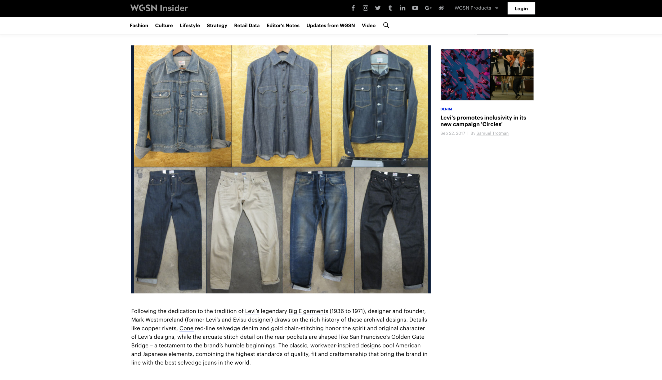Follow the Big E garments link
The width and height of the screenshot is (662, 380).
coord(308,311)
